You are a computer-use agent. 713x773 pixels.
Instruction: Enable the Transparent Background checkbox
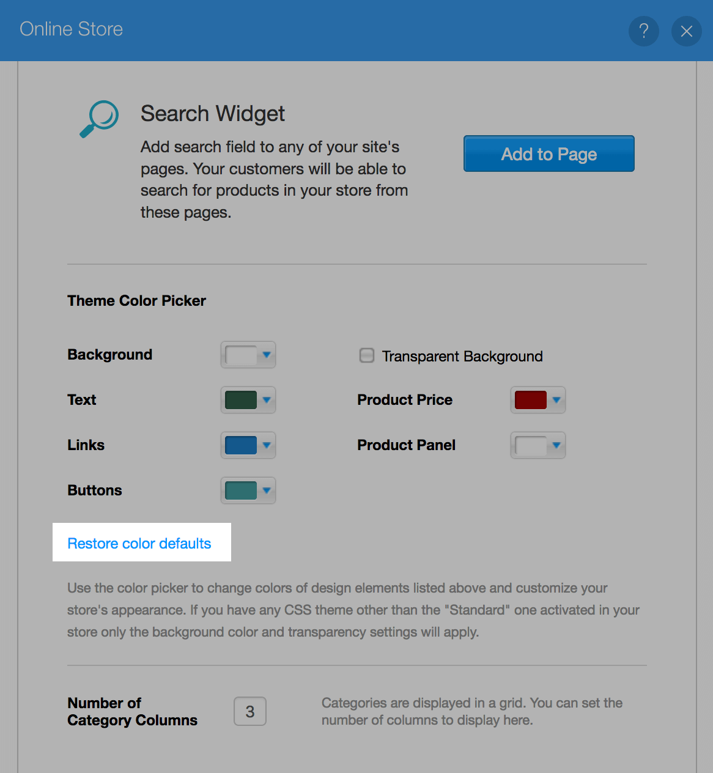coord(367,355)
